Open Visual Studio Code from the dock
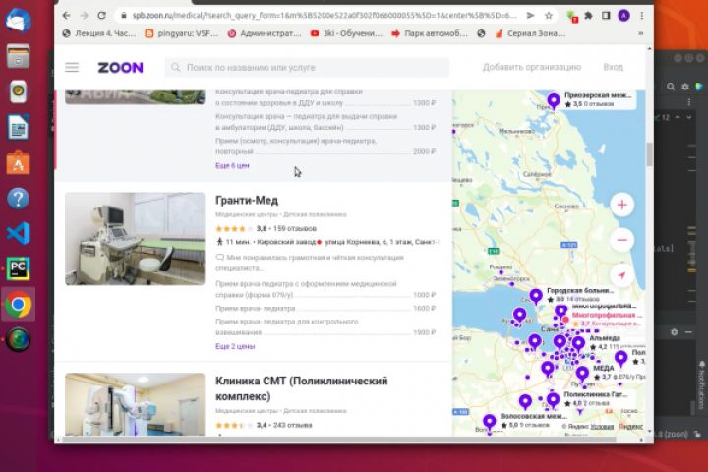Image resolution: width=708 pixels, height=472 pixels. coord(18,233)
